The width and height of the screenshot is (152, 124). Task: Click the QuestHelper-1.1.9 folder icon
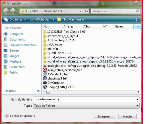[x=45, y=53]
